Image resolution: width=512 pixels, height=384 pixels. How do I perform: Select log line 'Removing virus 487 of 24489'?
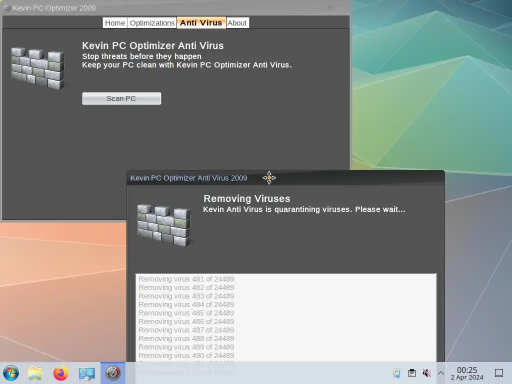click(x=186, y=330)
